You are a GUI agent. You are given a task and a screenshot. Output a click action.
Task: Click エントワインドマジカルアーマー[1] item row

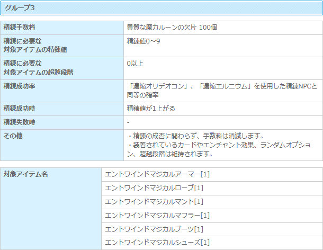(158, 174)
